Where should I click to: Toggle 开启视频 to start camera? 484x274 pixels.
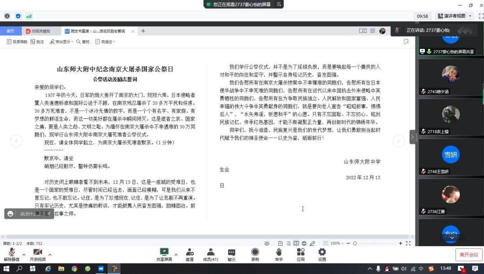37,253
